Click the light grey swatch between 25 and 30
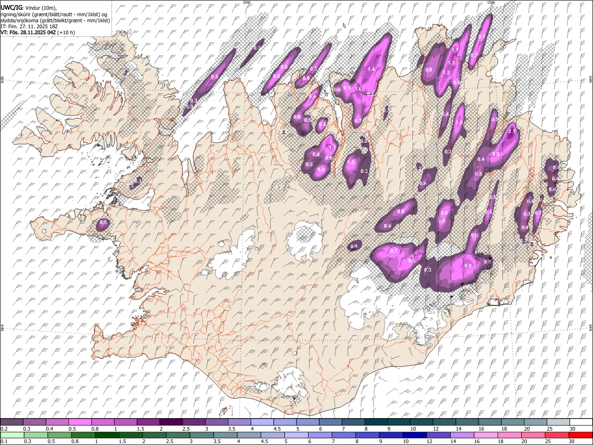Viewport: 593px width, 445px height. [x=558, y=422]
